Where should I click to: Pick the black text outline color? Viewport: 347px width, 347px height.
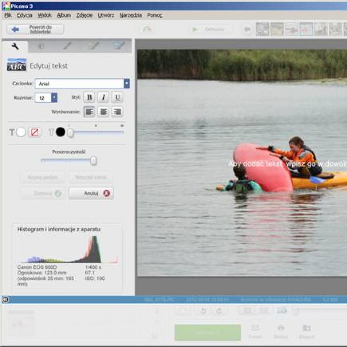60,132
